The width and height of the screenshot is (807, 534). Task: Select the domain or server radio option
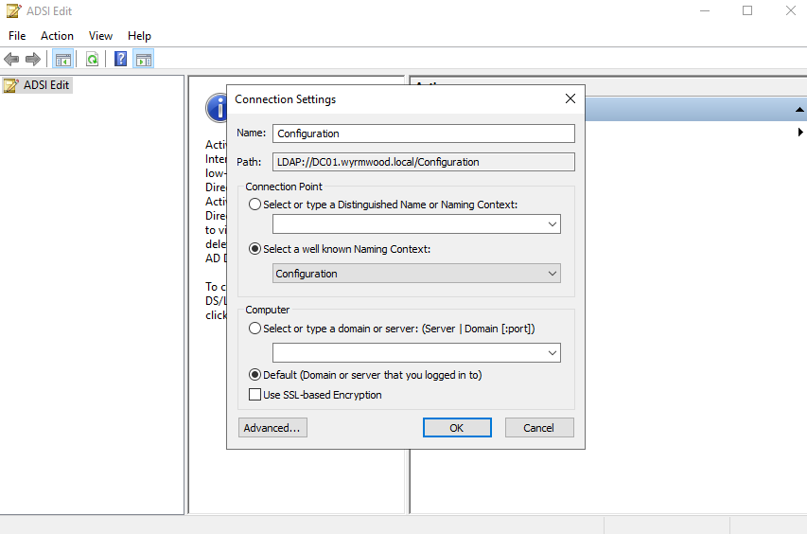tap(255, 329)
